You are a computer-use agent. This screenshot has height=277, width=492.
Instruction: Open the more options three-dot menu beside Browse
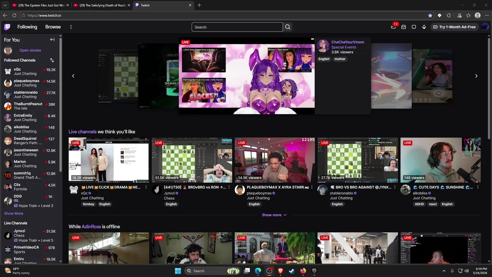point(71,27)
